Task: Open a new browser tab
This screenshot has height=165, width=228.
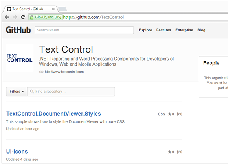Action: [x=63, y=9]
